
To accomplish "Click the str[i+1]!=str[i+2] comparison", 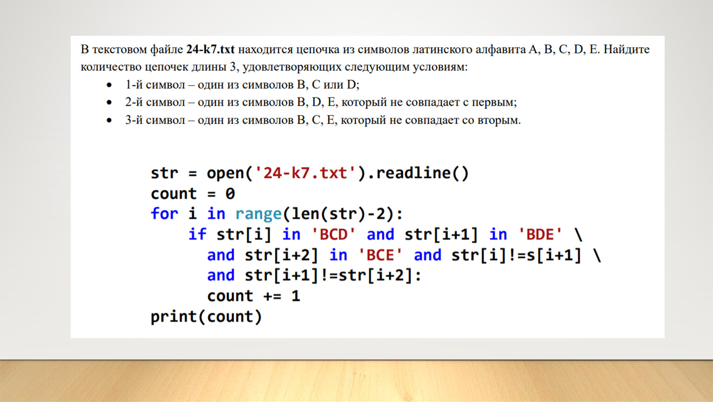I will [x=329, y=275].
